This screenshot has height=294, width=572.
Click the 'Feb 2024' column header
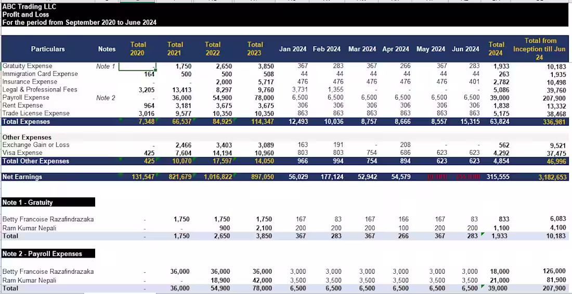[327, 49]
